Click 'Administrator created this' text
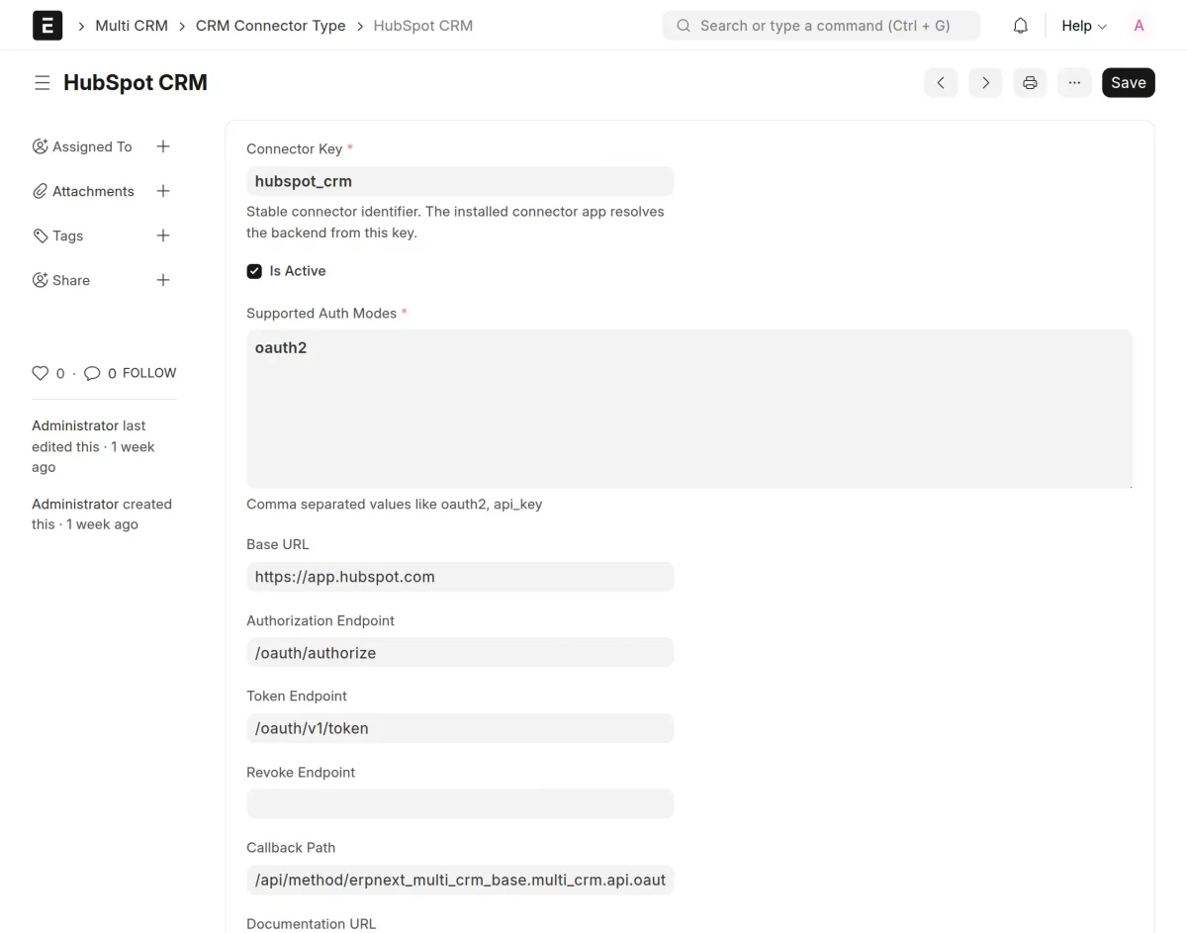The width and height of the screenshot is (1187, 933). [x=102, y=514]
